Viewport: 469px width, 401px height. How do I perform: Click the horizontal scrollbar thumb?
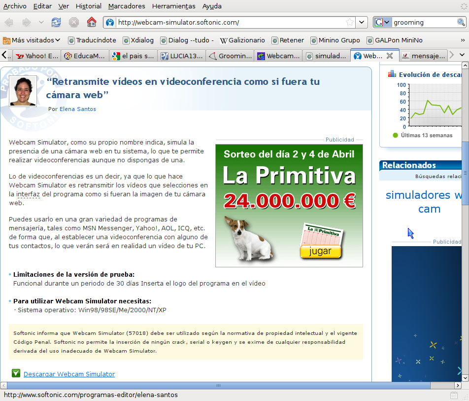point(218,385)
